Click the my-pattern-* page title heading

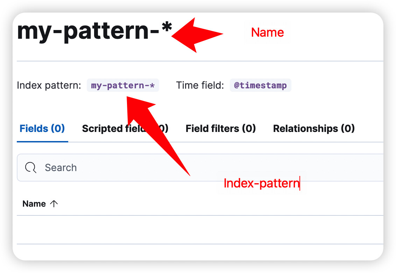[87, 31]
